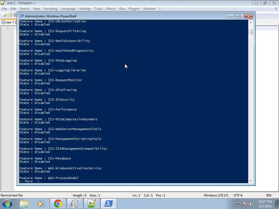The height and width of the screenshot is (209, 279).
Task: Click the 'IIS-HealthAndDiagnostics' feature line
Action: click(56, 50)
